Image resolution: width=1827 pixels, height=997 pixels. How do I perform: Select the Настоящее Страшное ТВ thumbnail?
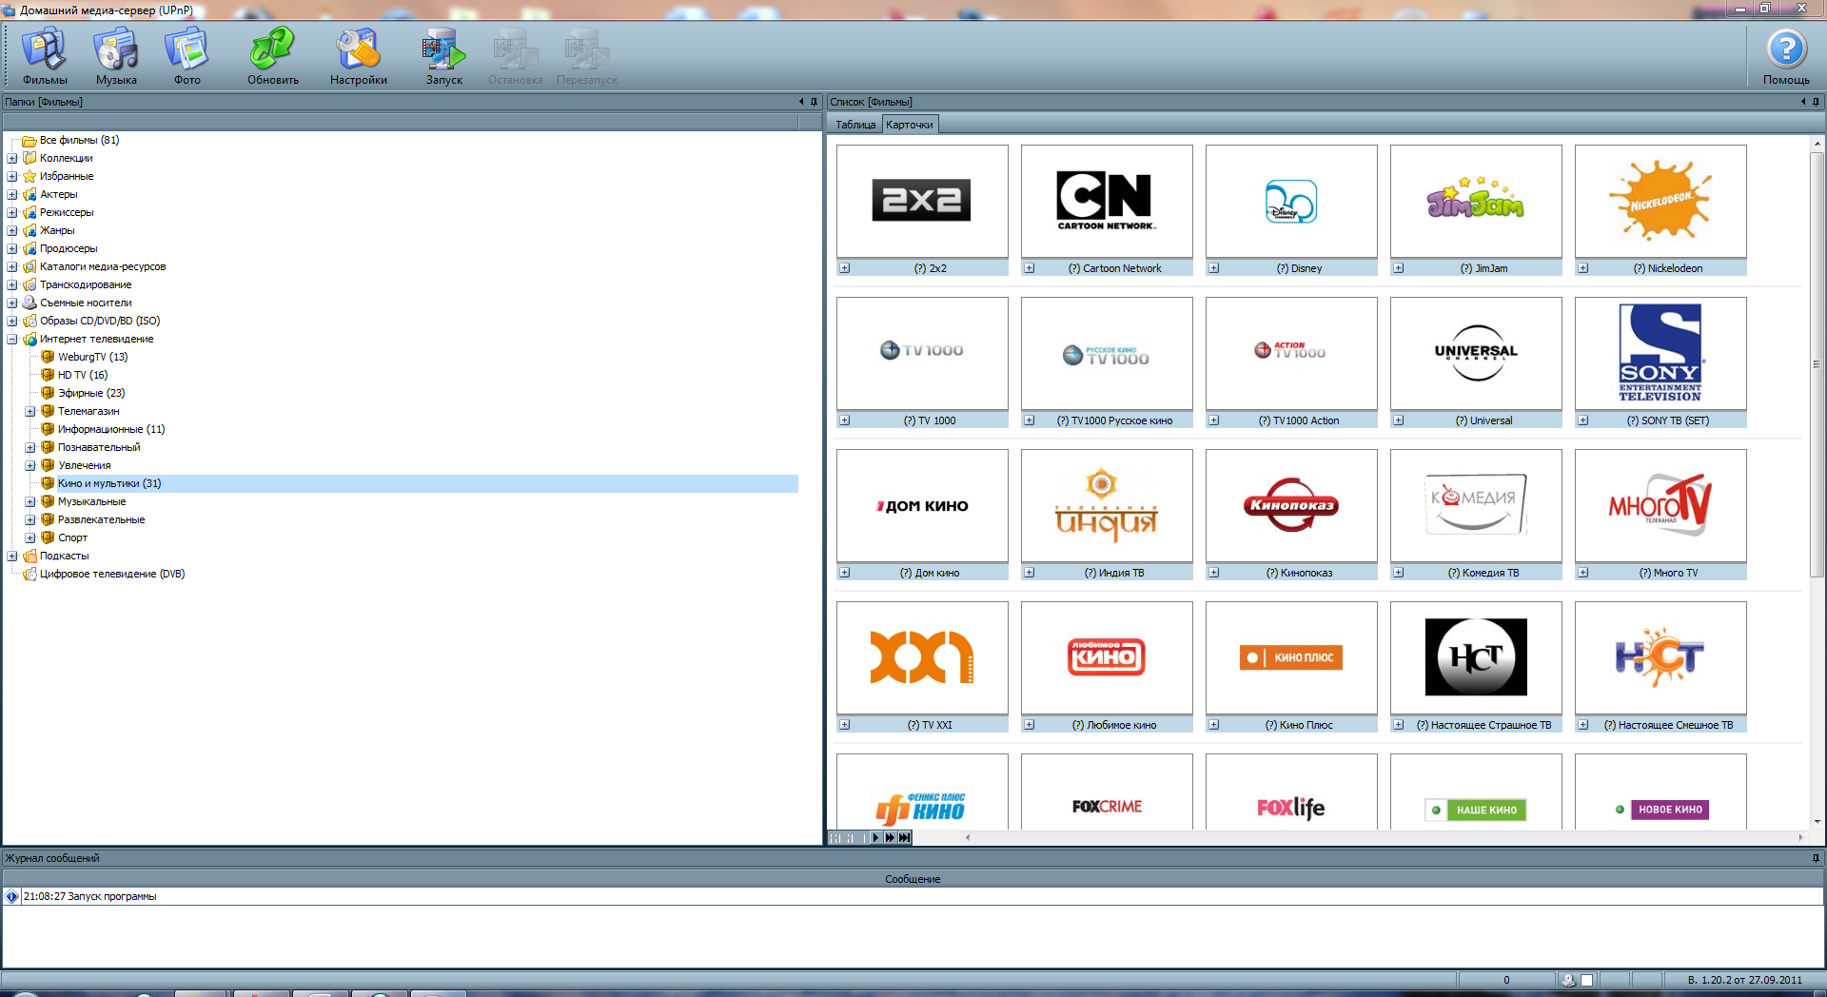click(x=1476, y=657)
